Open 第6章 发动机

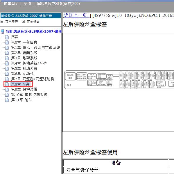tap(22, 74)
